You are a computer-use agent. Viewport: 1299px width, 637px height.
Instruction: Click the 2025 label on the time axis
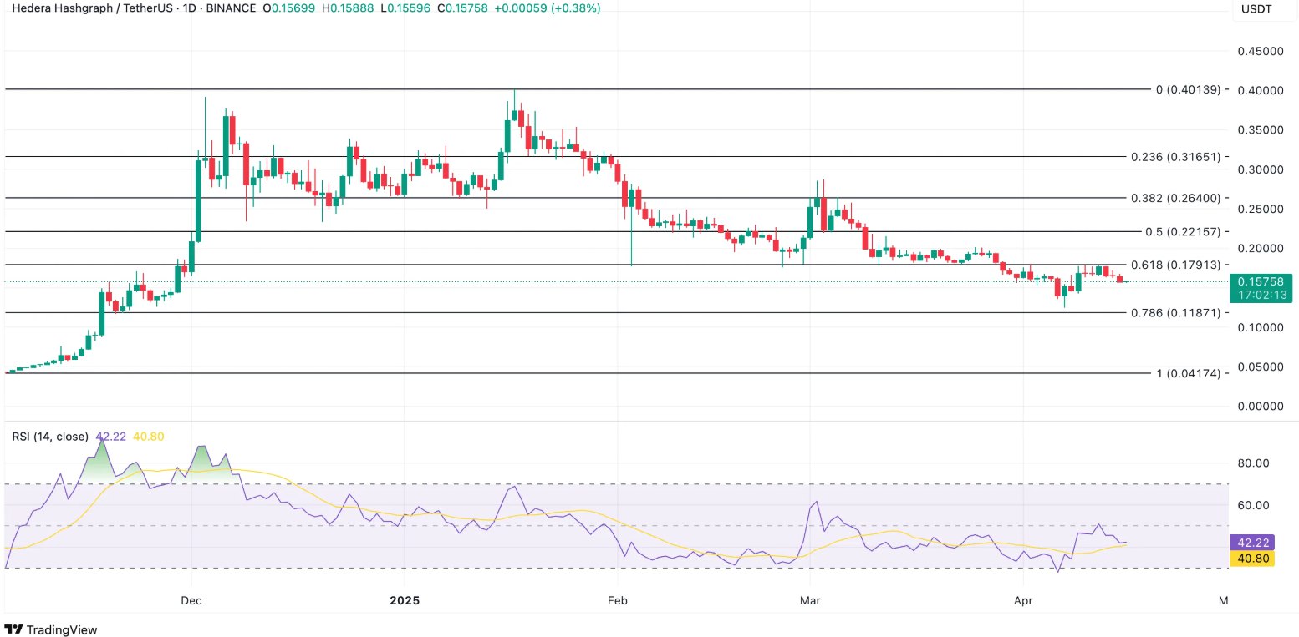coord(405,600)
